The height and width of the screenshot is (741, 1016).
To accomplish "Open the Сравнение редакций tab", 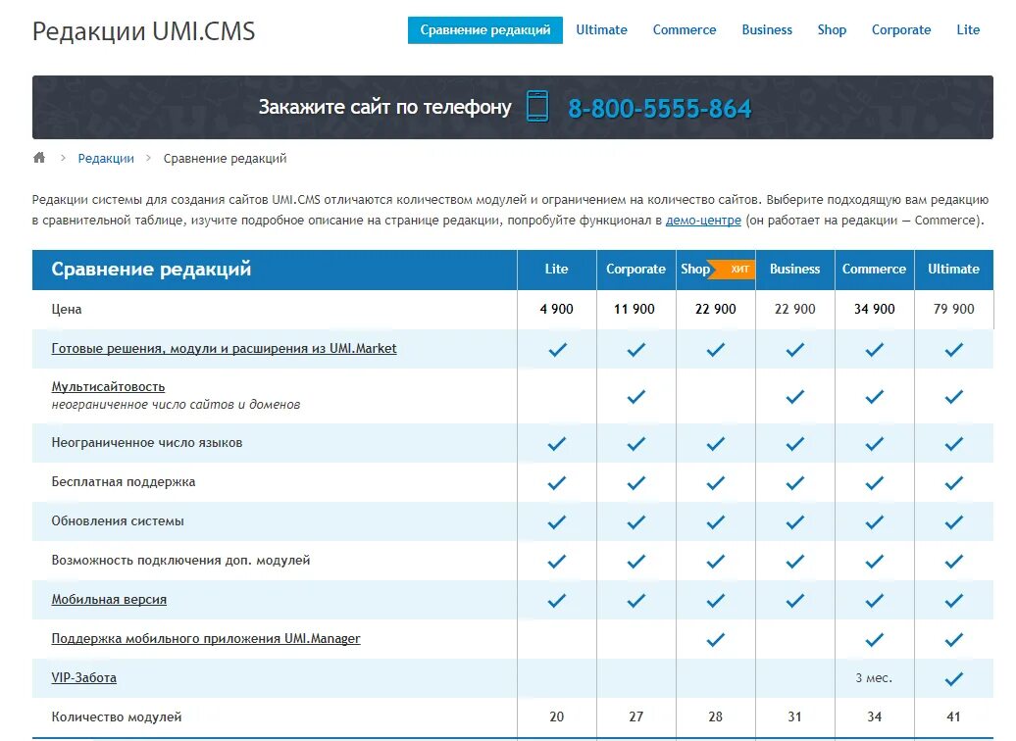I will coord(485,29).
